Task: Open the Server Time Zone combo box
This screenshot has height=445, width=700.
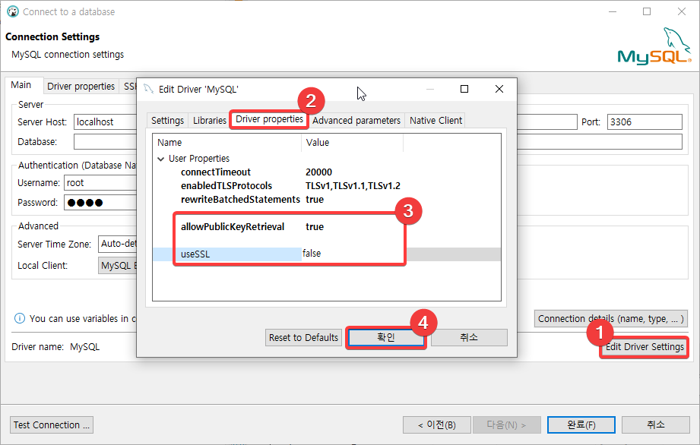Action: [117, 244]
